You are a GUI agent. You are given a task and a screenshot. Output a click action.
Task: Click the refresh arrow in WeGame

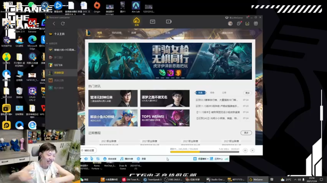click(63, 24)
